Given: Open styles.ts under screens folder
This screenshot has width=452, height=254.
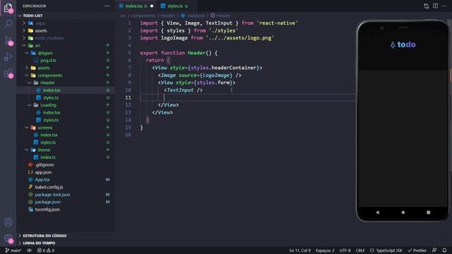Looking at the screenshot, I should click(x=48, y=143).
